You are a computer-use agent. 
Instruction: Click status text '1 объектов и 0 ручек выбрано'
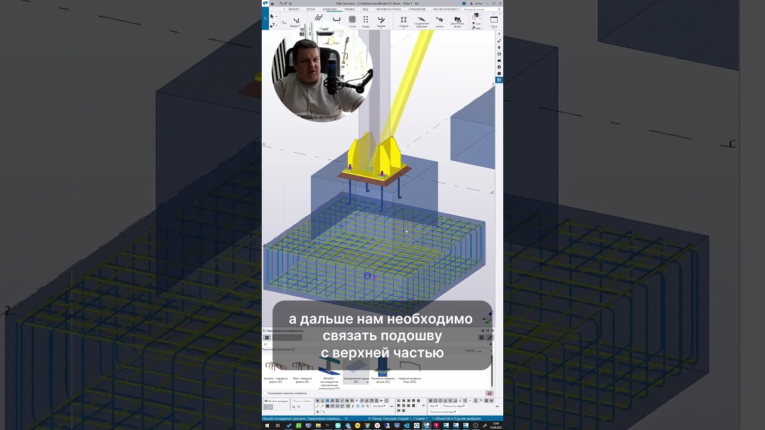[457, 419]
